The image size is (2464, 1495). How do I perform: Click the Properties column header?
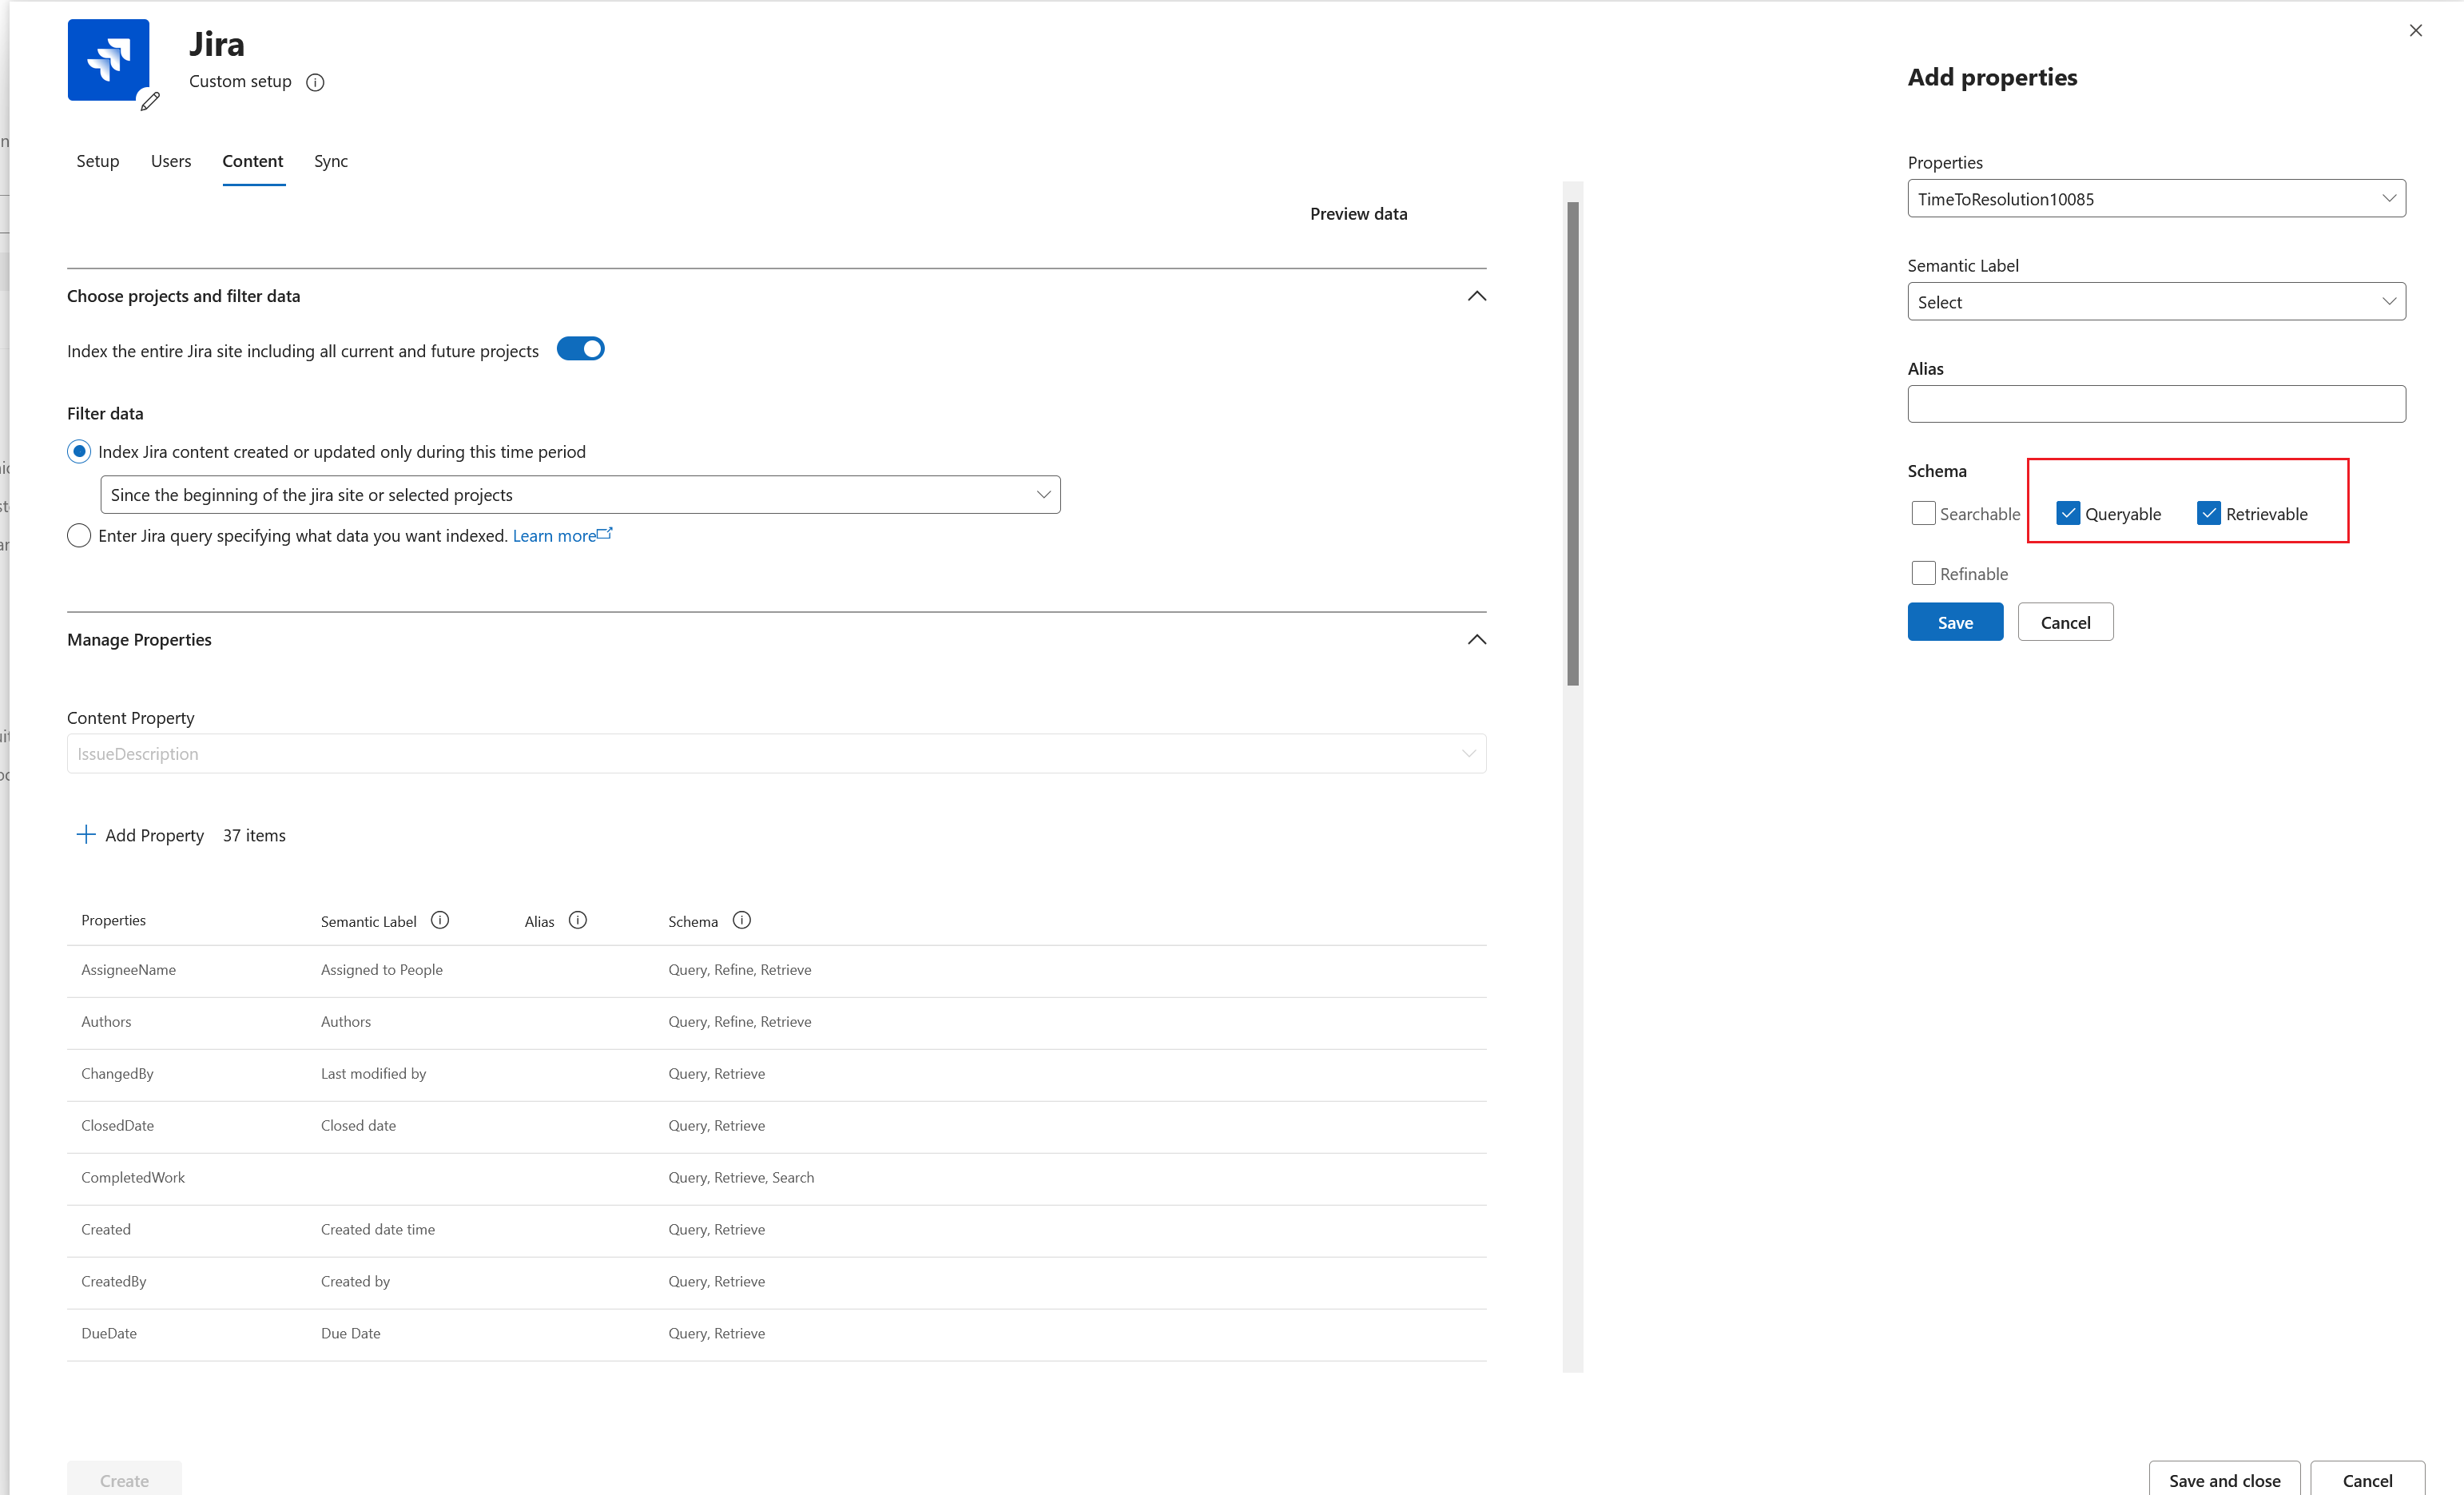[x=113, y=920]
